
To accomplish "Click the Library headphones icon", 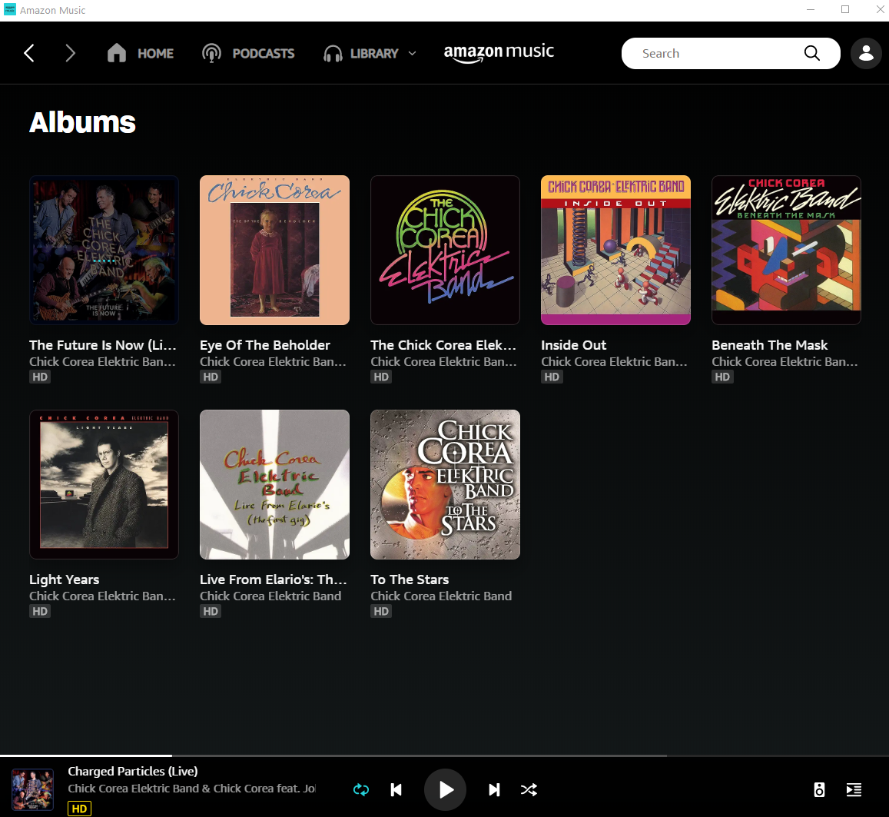I will tap(333, 54).
